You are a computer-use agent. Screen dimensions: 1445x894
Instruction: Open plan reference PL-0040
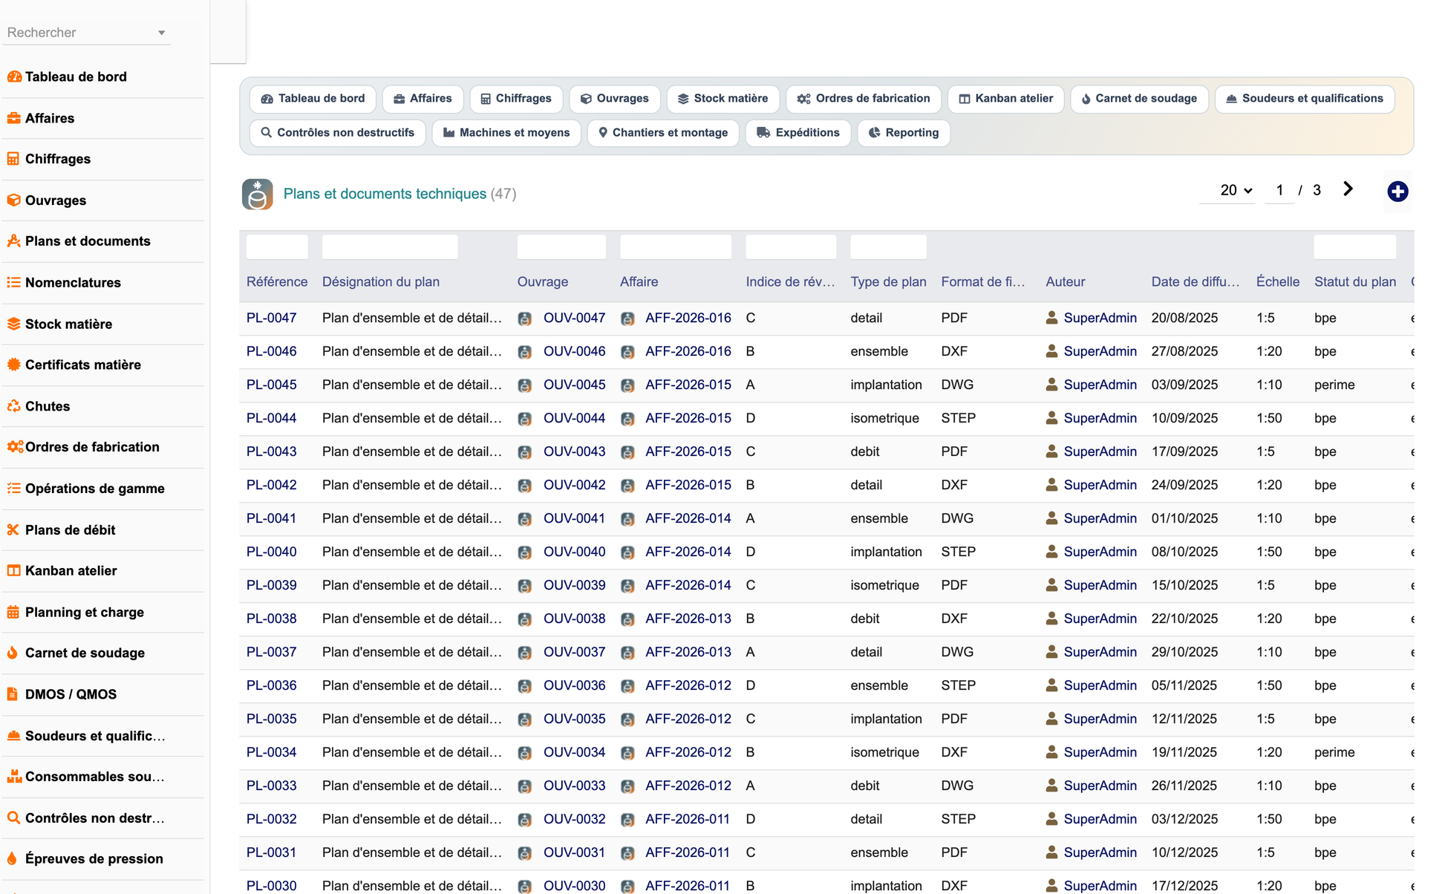[x=272, y=552]
